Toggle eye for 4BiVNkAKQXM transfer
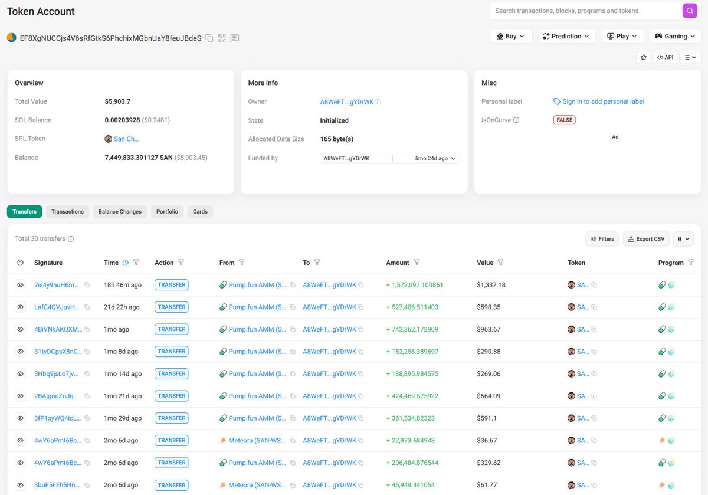This screenshot has height=495, width=708. (20, 329)
